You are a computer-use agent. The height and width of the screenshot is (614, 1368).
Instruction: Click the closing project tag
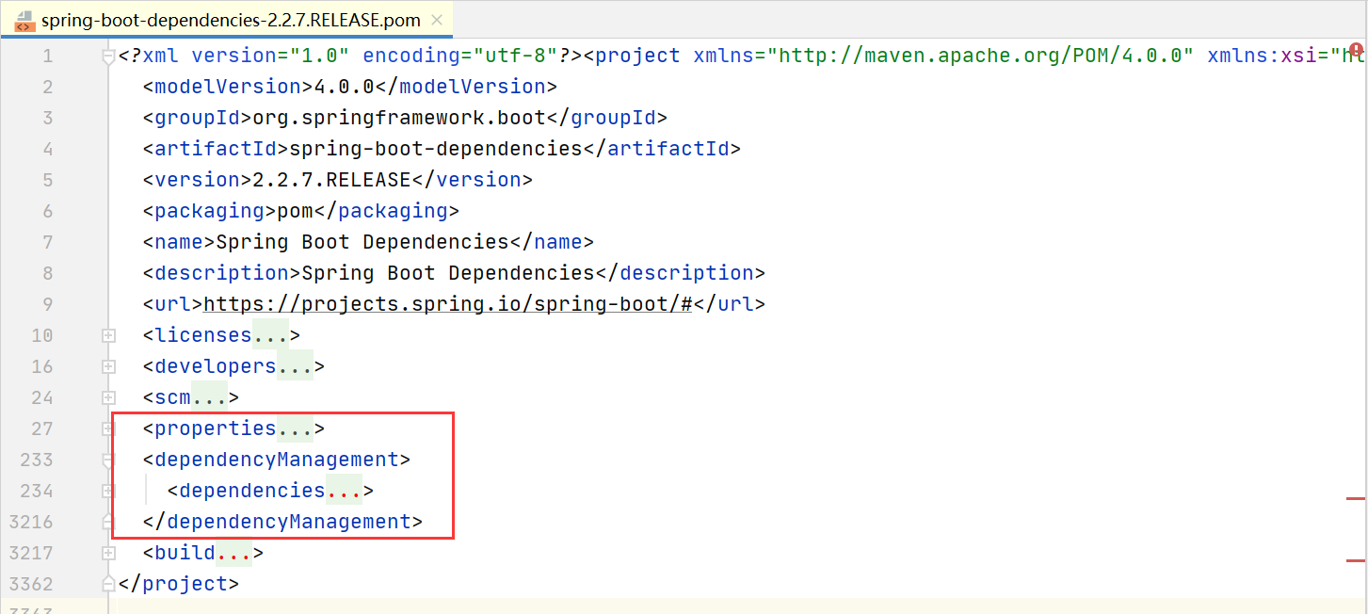179,585
